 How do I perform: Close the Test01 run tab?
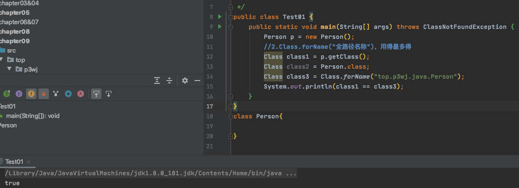click(28, 162)
